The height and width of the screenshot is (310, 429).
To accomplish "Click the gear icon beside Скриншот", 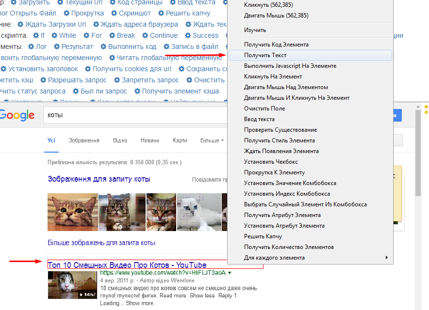I will (x=114, y=13).
